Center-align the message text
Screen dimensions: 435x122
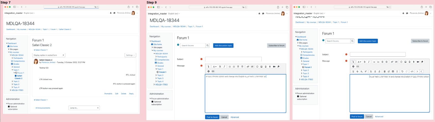375,71
